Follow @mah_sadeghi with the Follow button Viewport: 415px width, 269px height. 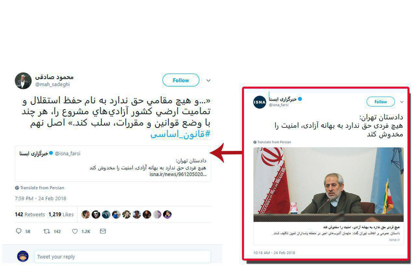pos(181,80)
